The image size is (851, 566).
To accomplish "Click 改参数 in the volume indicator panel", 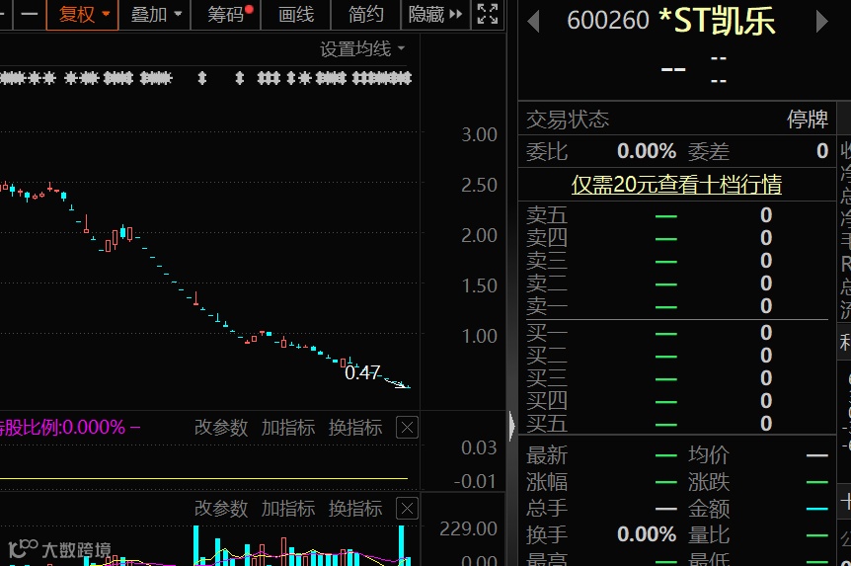I will tap(221, 509).
